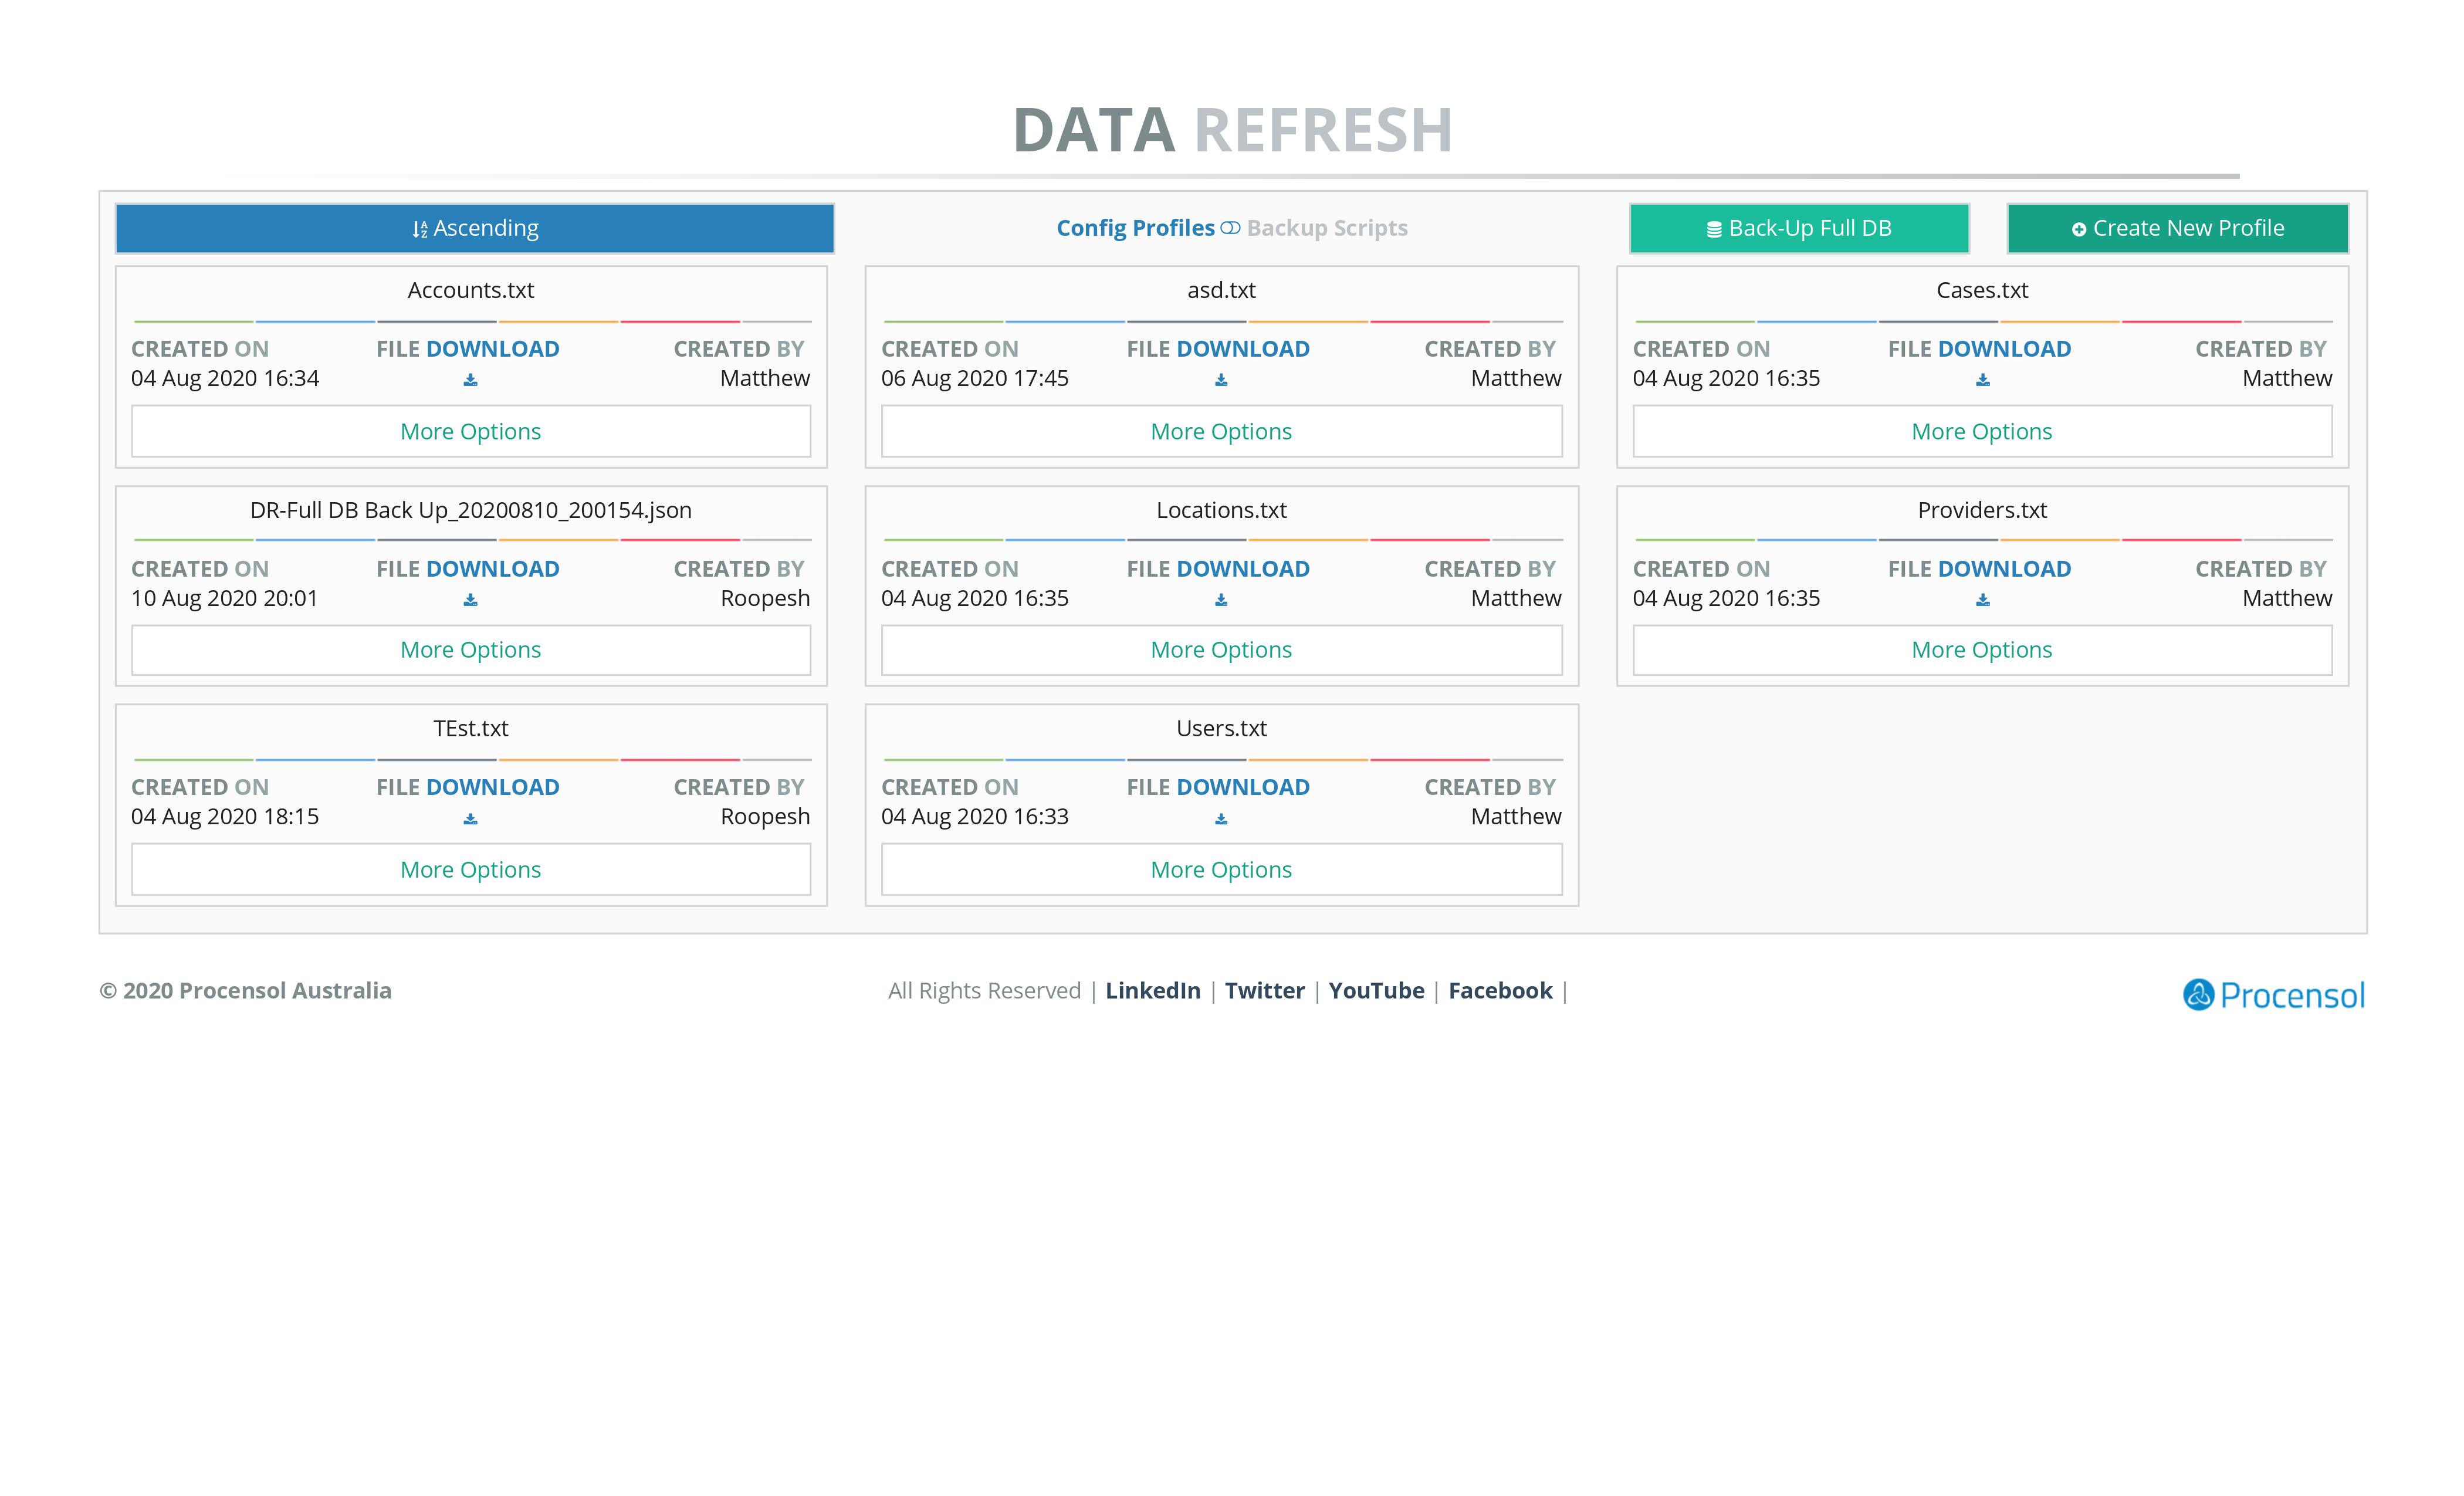
Task: Switch to the Backup Scripts view
Action: (1327, 228)
